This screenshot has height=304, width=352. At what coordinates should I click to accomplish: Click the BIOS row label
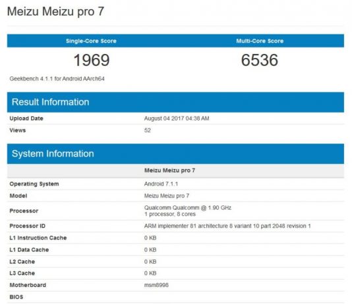[x=16, y=297]
